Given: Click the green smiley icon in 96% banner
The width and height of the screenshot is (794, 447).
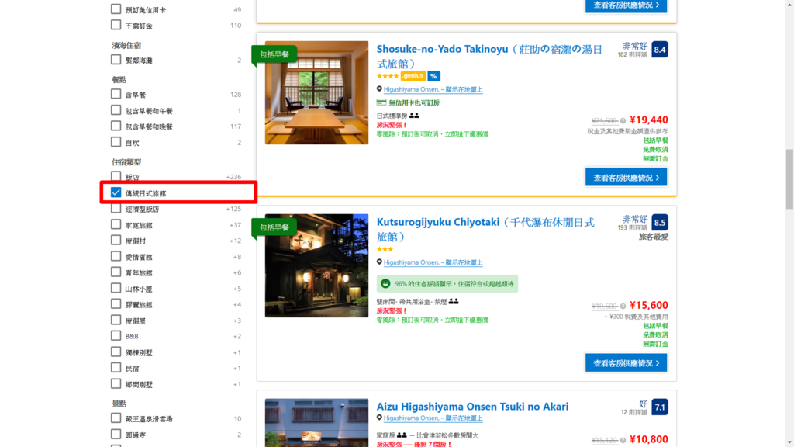Looking at the screenshot, I should pyautogui.click(x=385, y=284).
